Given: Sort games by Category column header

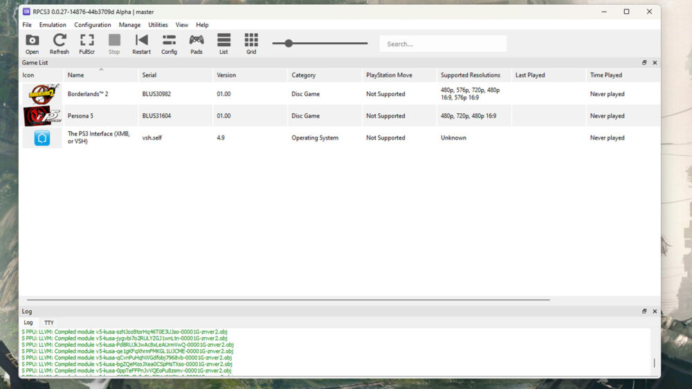Looking at the screenshot, I should click(303, 75).
